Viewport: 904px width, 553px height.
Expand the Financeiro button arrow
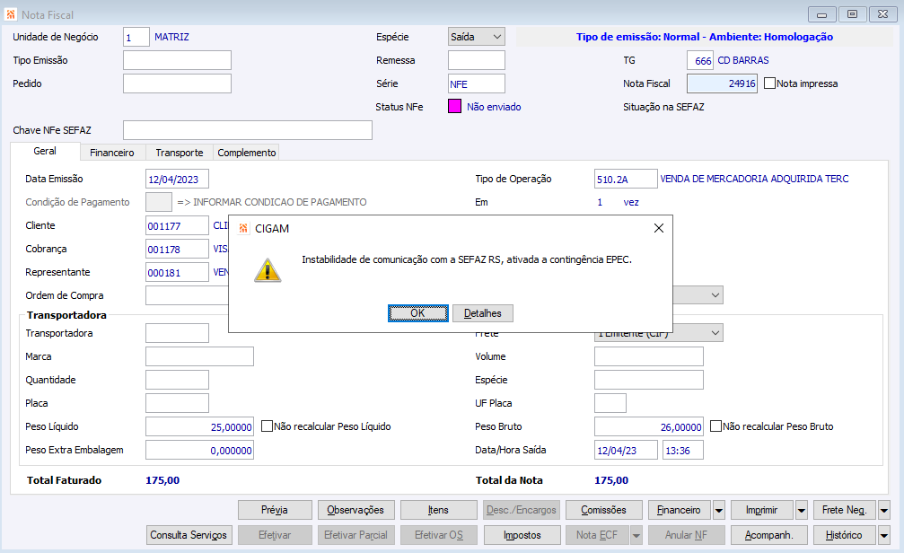(x=719, y=510)
